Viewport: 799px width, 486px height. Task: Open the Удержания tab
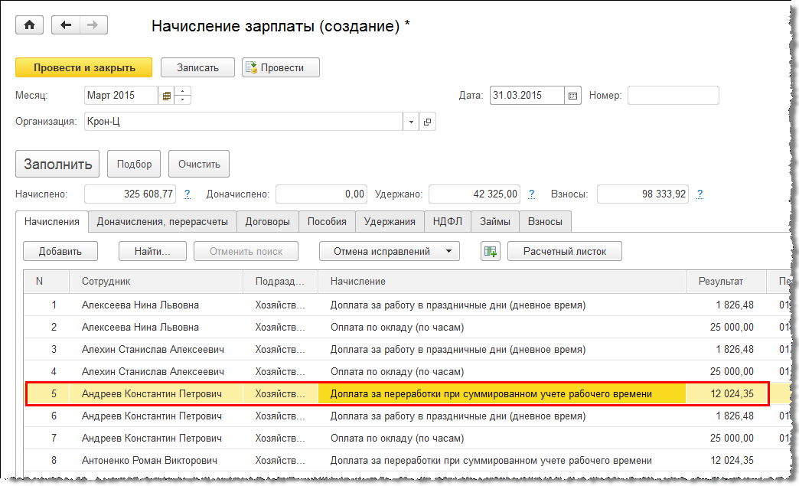(x=390, y=222)
